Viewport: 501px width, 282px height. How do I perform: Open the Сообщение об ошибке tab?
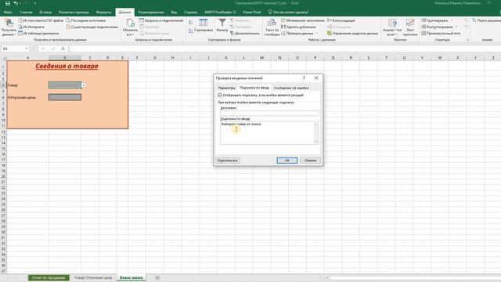click(x=291, y=88)
